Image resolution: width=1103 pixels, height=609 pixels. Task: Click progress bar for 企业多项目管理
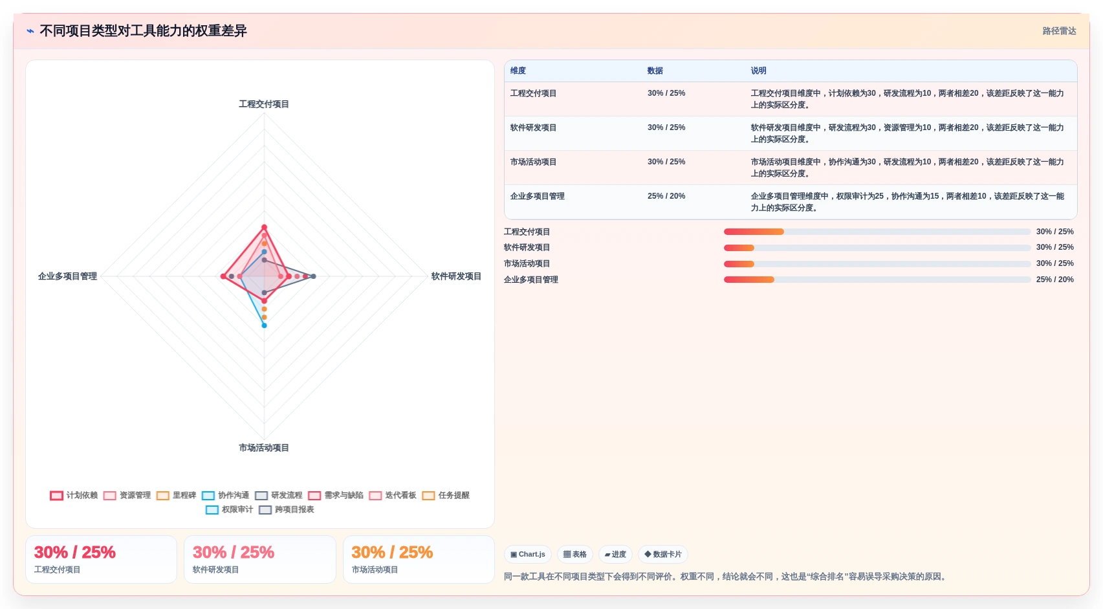(877, 280)
